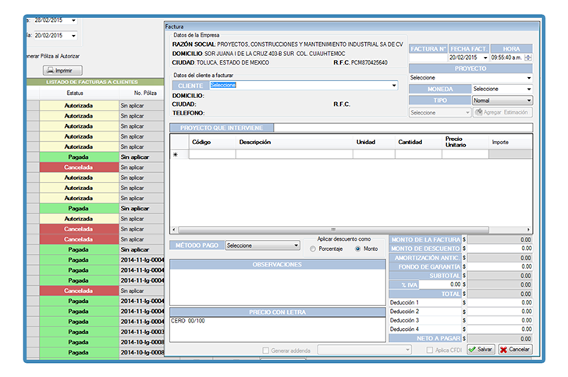
Task: Toggle the Generar addenda checkbox
Action: [266, 351]
